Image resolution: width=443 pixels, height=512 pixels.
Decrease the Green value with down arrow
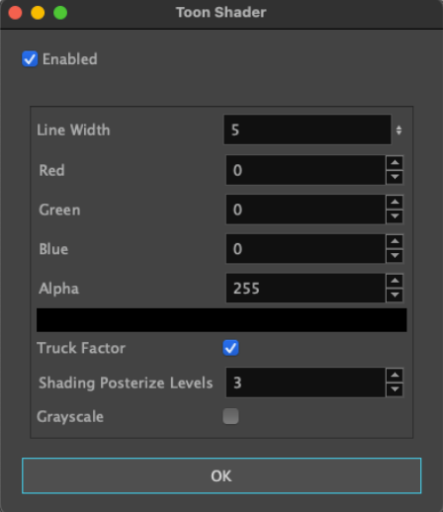point(395,216)
